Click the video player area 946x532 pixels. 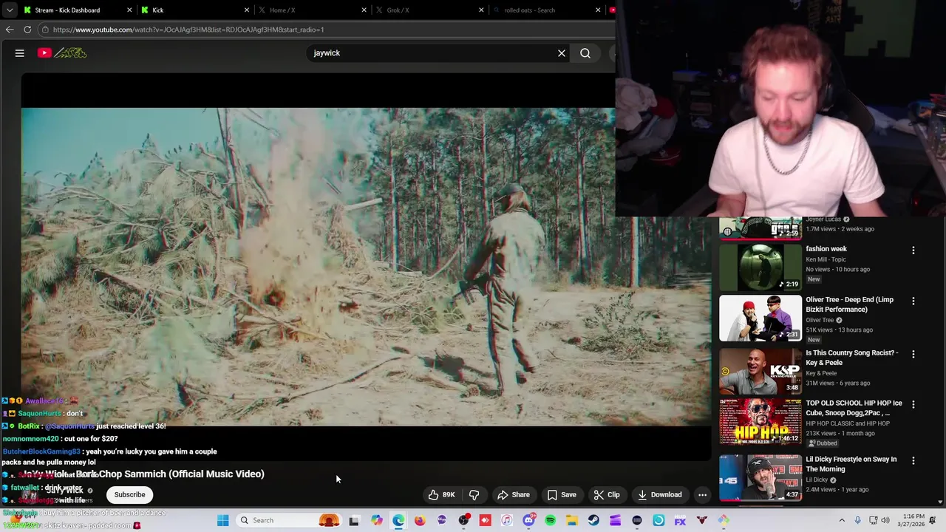coord(366,266)
